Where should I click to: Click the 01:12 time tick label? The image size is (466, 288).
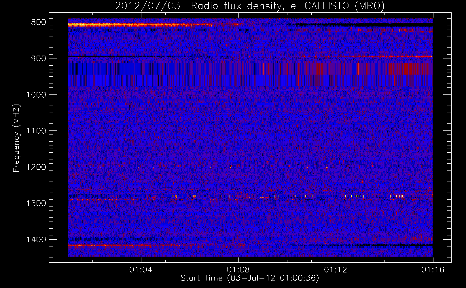tap(335, 270)
